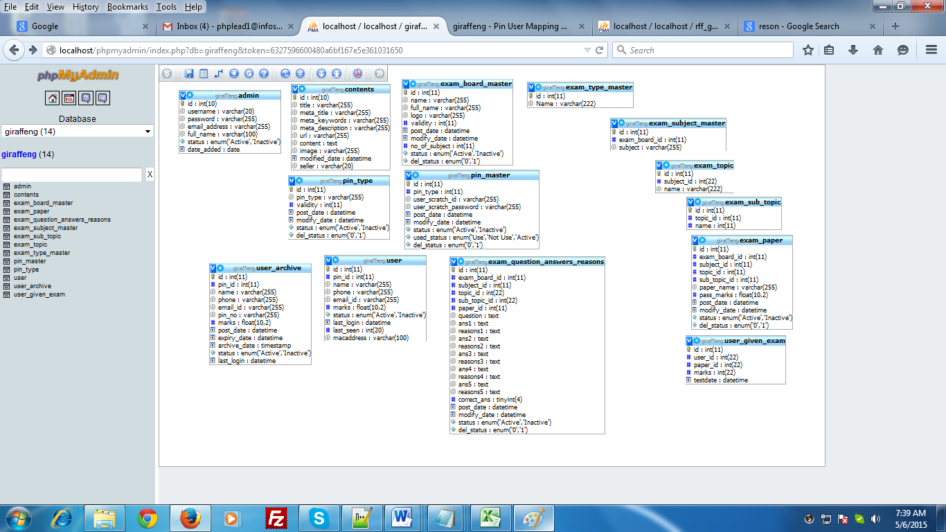Toggle the V box on admin table

pyautogui.click(x=183, y=95)
